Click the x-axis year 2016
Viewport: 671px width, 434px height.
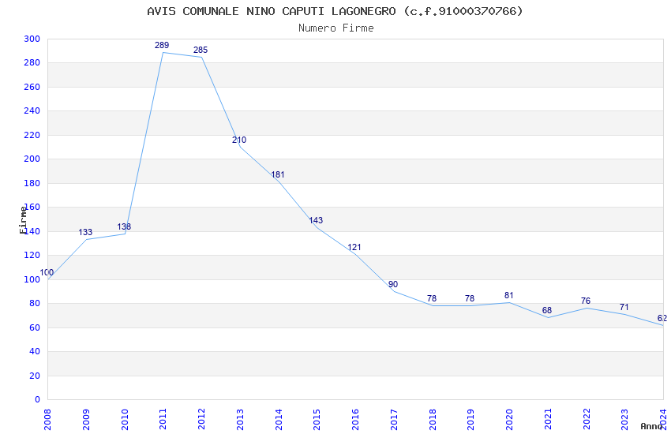click(355, 419)
